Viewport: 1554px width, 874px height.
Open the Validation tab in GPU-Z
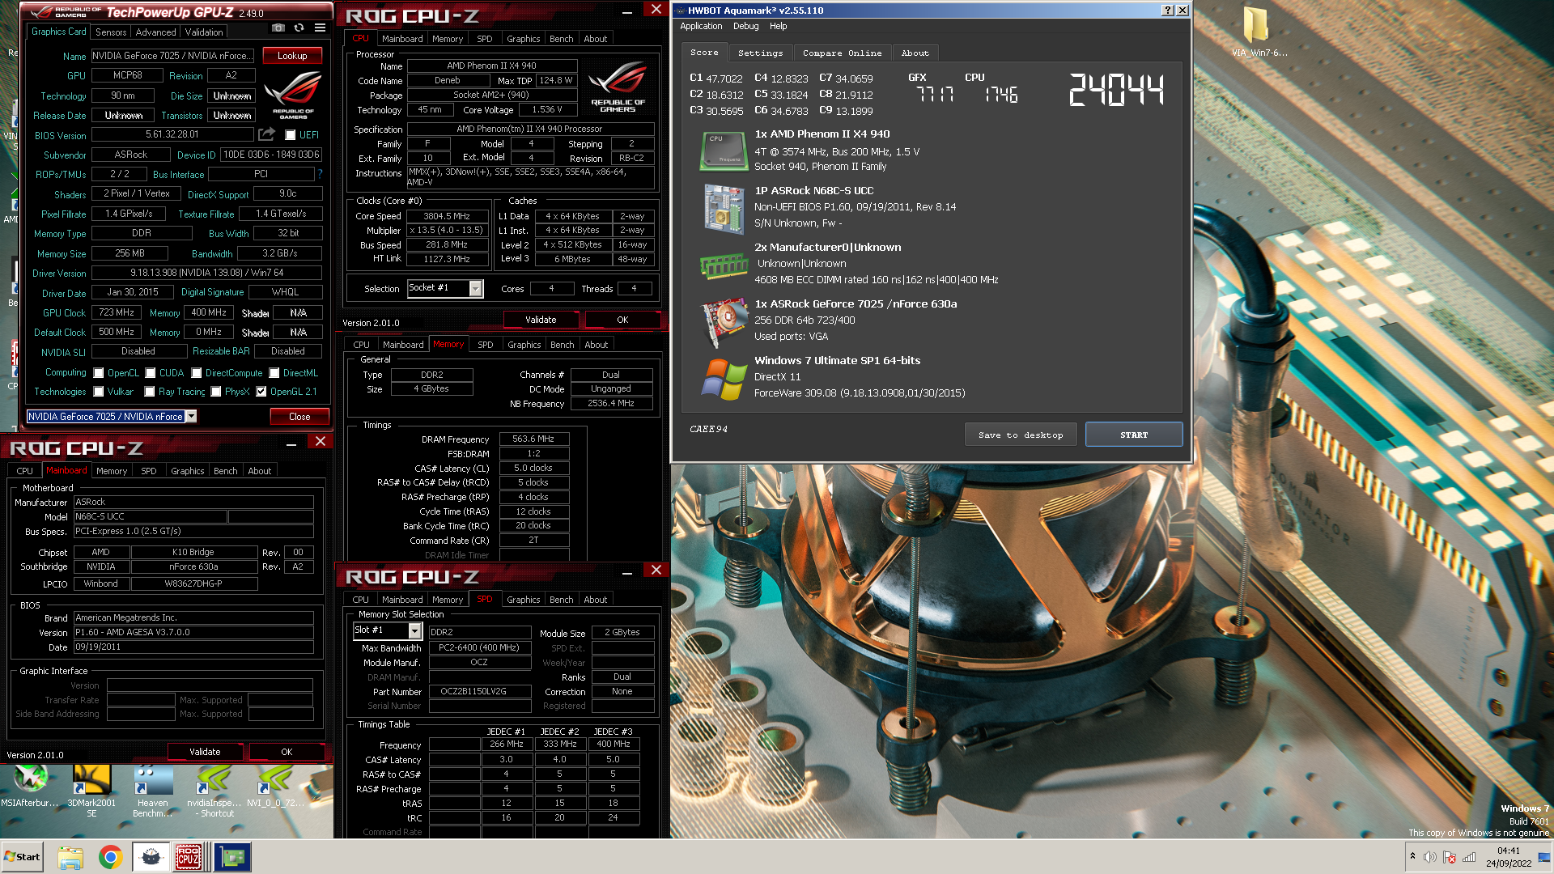click(x=204, y=32)
